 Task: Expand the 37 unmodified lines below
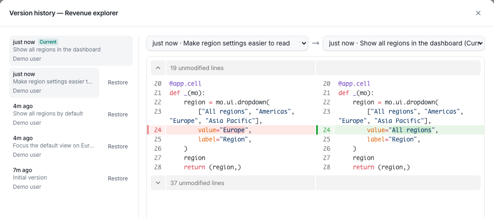point(158,183)
